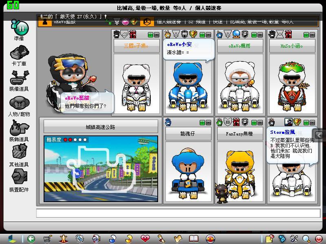The height and width of the screenshot is (244, 326).
Task: Kick player oReVo小安 with X button
Action: [209, 35]
